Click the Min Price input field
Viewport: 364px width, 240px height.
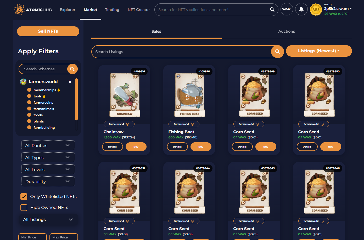click(x=32, y=237)
